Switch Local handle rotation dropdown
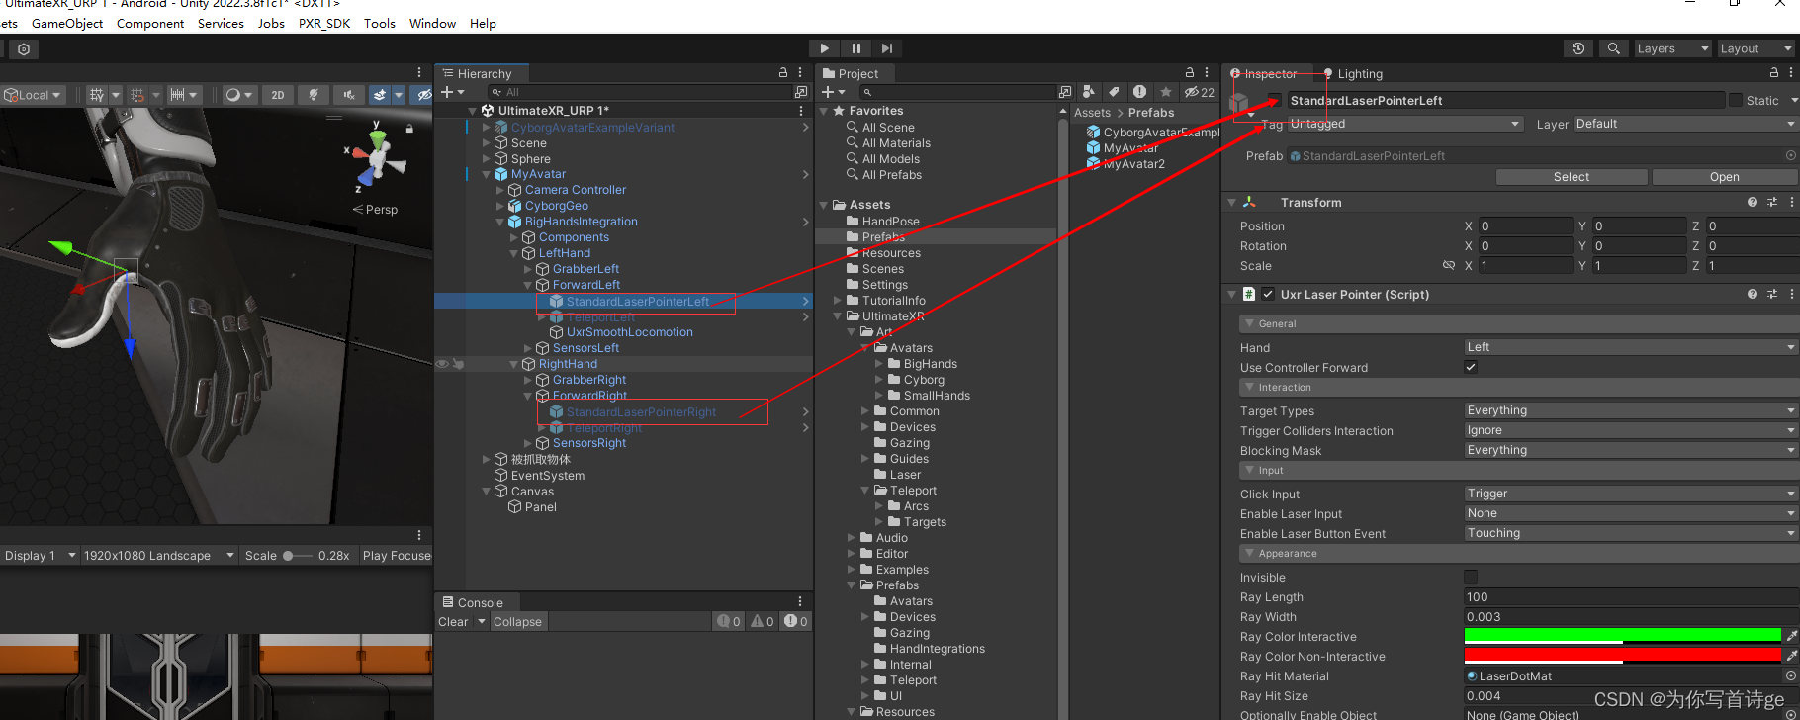Image resolution: width=1800 pixels, height=720 pixels. pyautogui.click(x=33, y=95)
